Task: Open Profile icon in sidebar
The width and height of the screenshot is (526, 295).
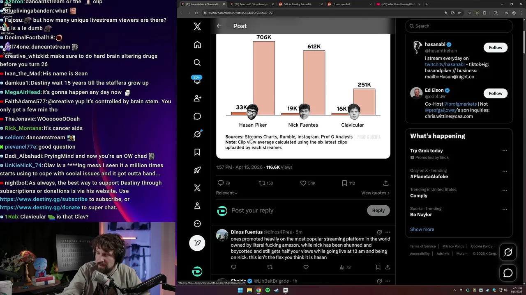Action: click(197, 206)
